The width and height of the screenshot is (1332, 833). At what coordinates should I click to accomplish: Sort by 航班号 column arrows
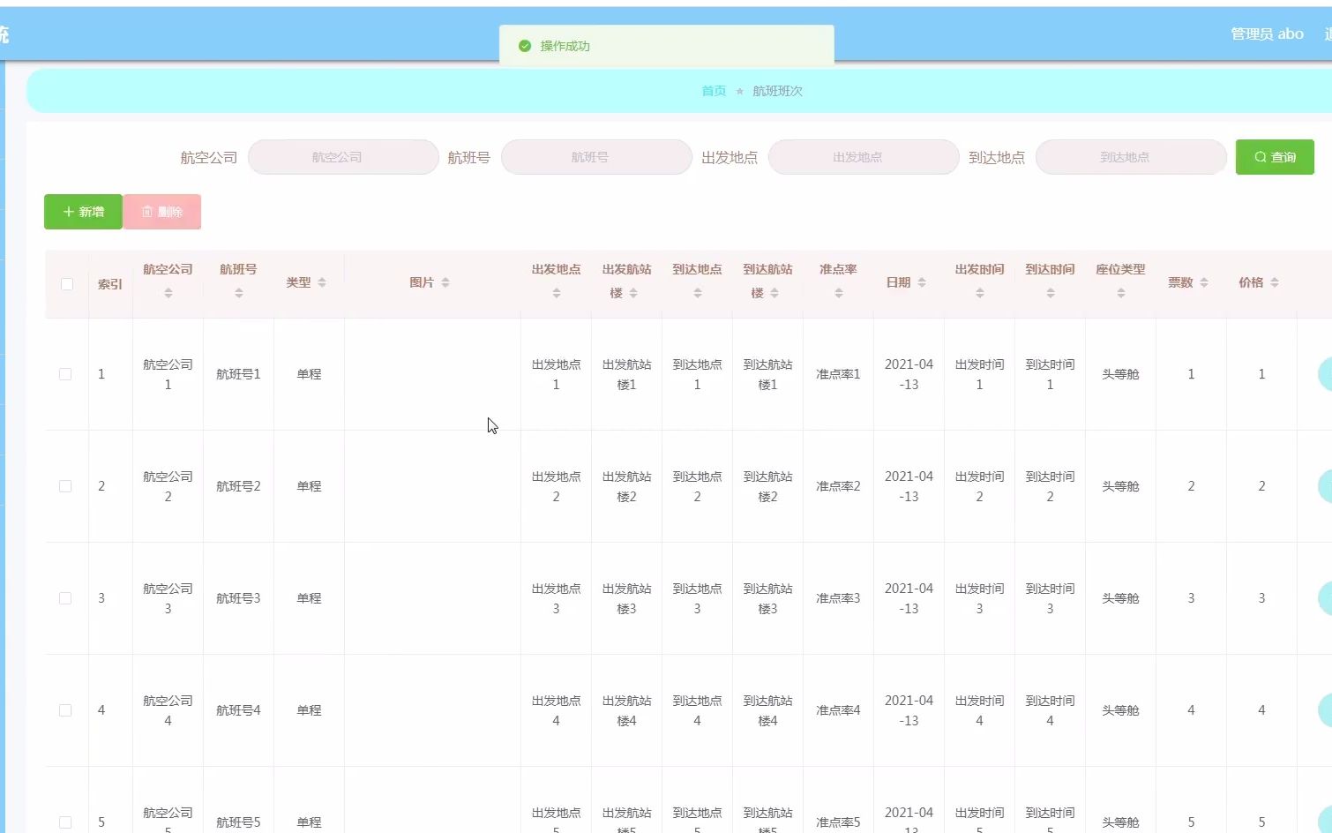[x=238, y=293]
